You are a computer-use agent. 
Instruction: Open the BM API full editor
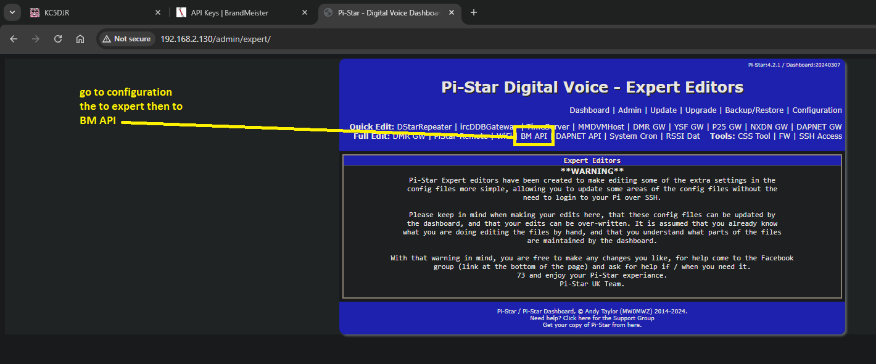(x=534, y=136)
